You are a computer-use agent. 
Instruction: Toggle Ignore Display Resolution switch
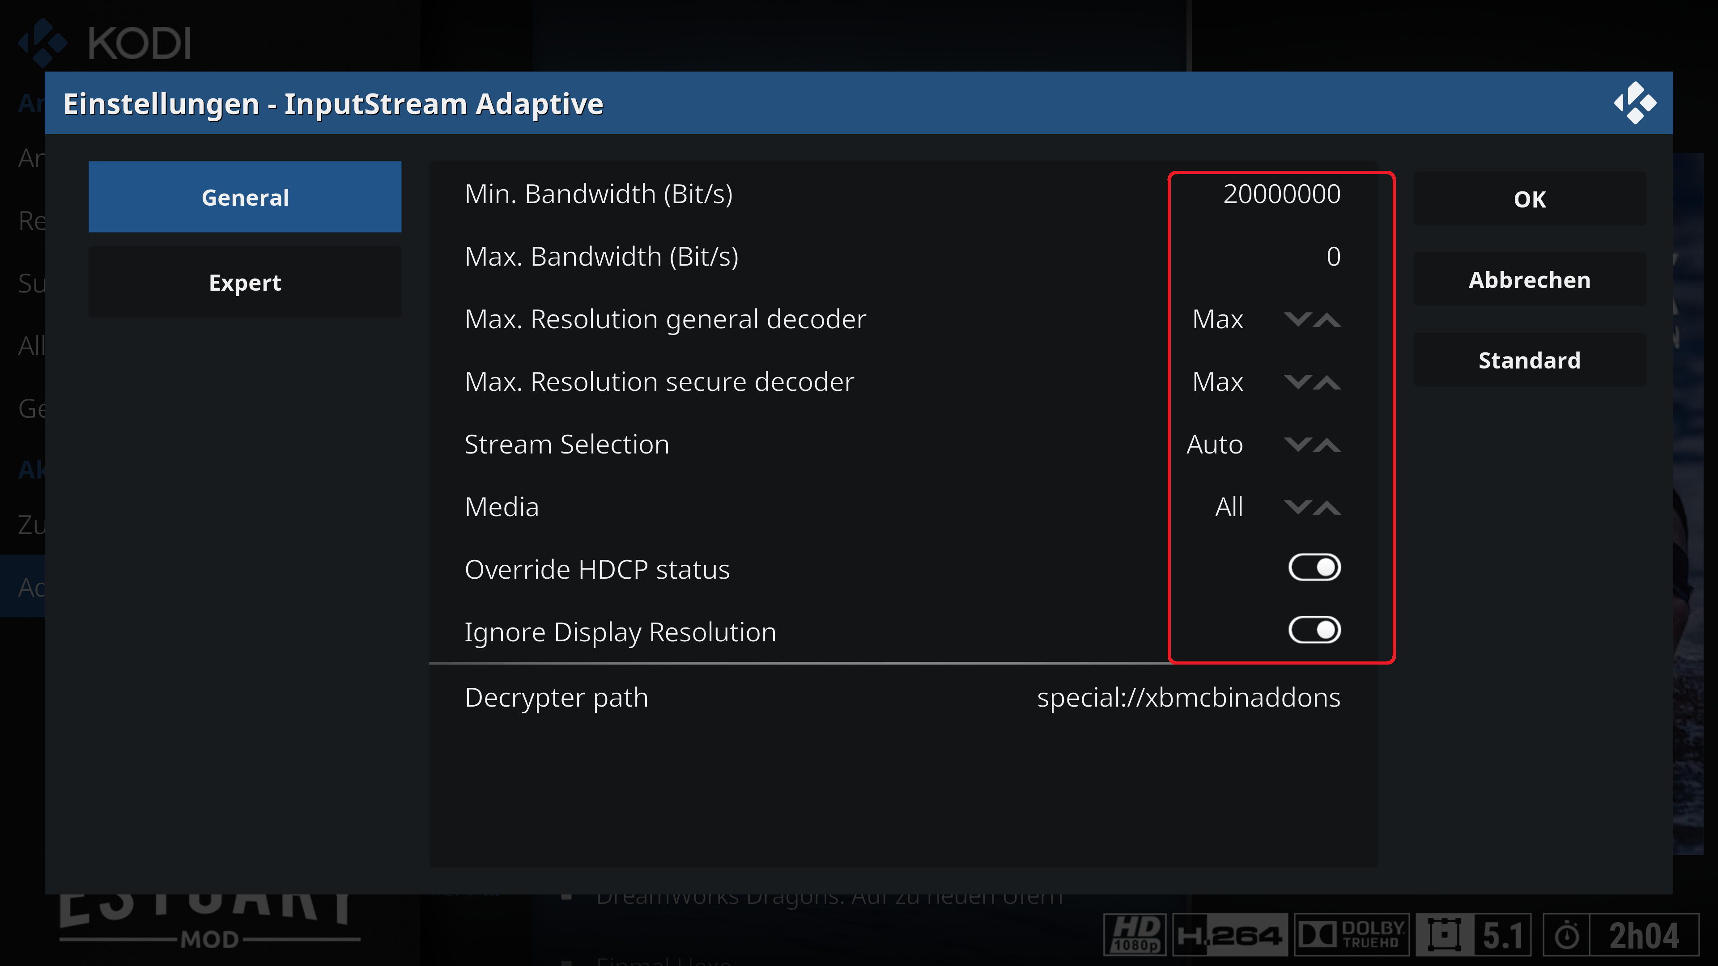click(x=1314, y=630)
